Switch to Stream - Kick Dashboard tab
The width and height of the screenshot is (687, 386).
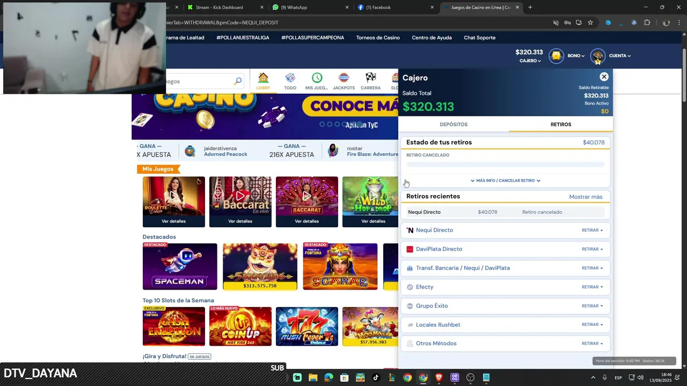tap(225, 8)
